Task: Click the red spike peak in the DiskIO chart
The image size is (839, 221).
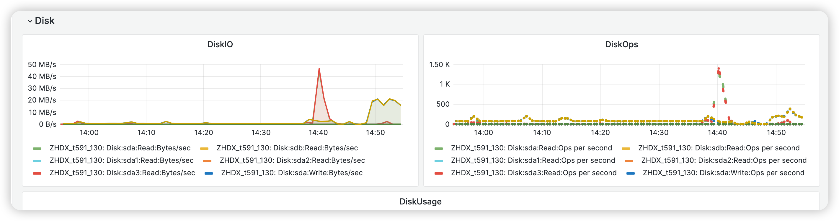Action: (x=319, y=69)
